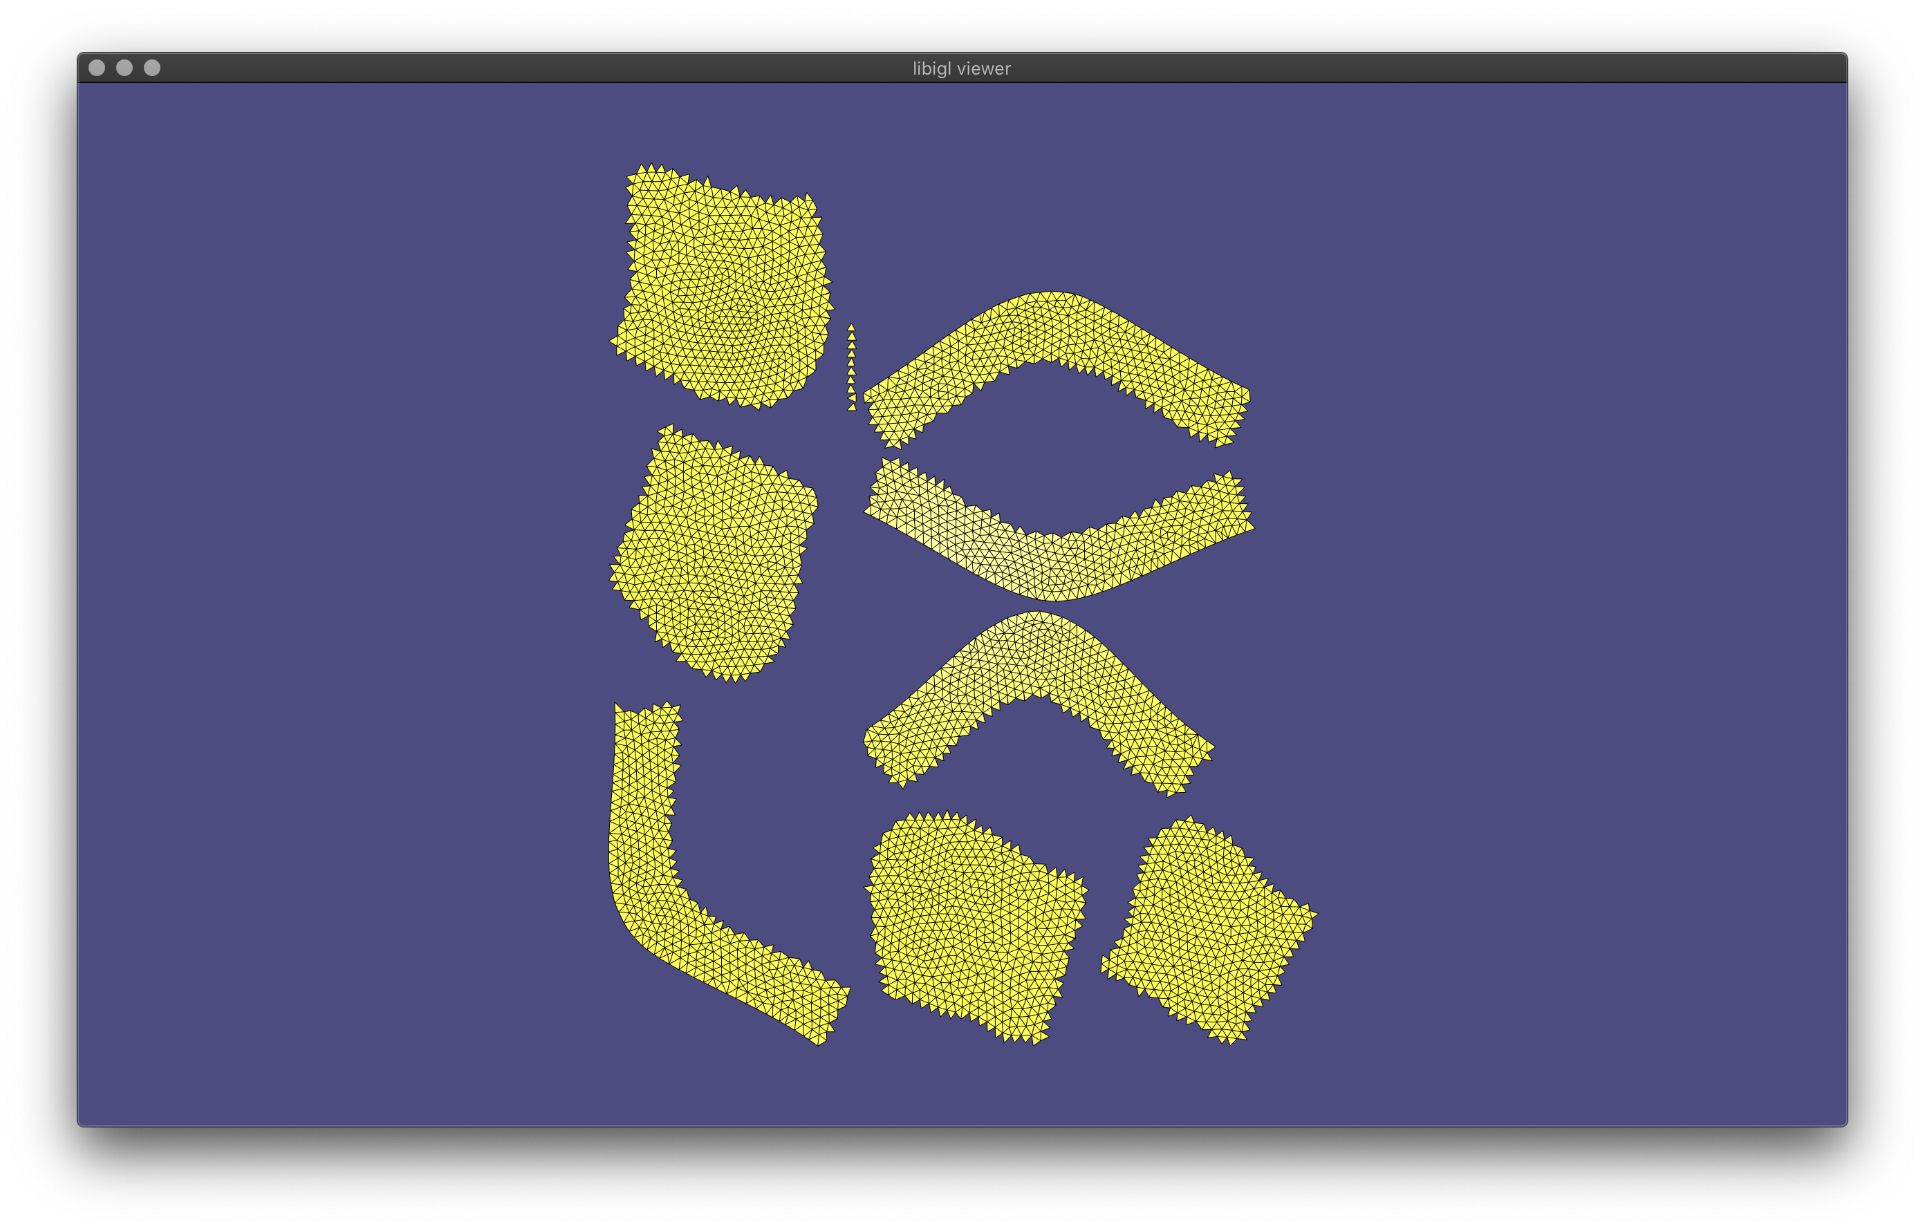Select the thin vertical strip of mesh triangles

[x=851, y=367]
